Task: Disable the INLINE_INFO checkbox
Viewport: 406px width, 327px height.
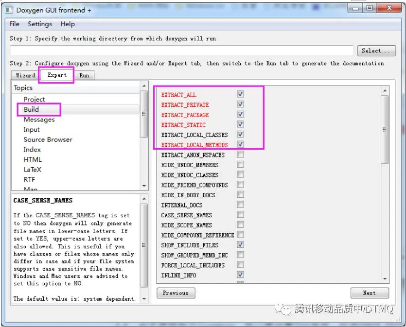Action: 240,275
